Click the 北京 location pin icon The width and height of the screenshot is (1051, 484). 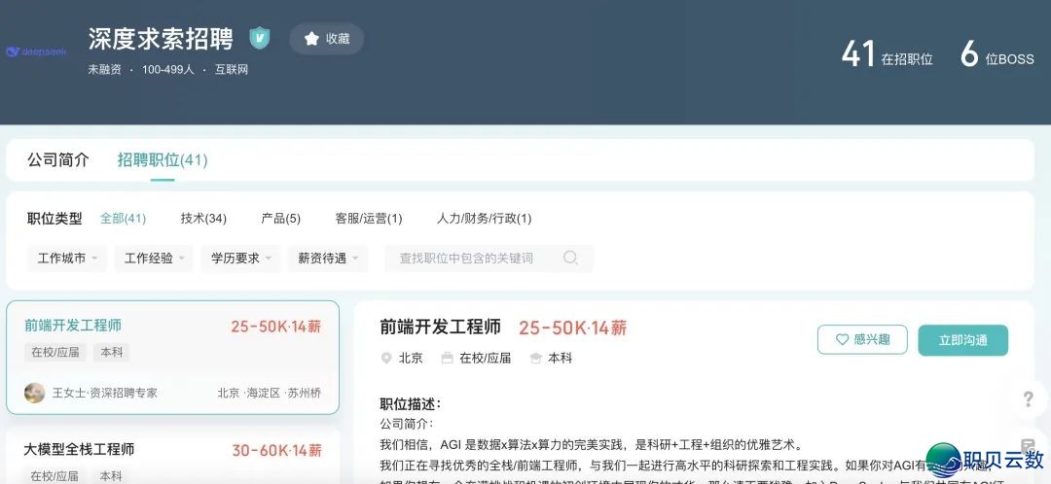386,359
